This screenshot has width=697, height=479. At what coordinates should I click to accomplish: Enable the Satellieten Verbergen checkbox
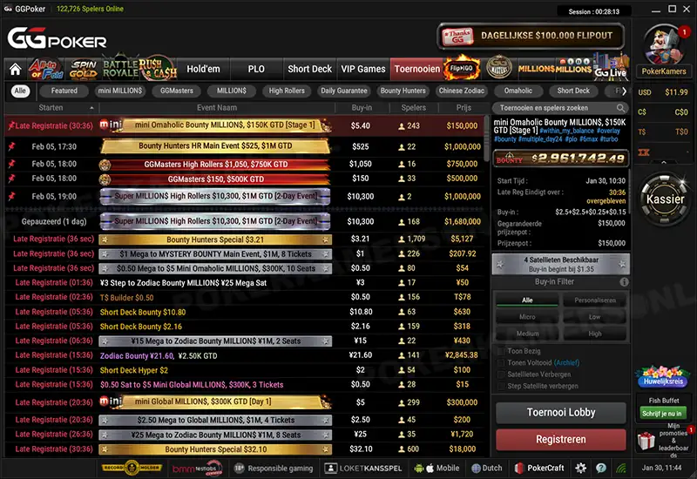tap(500, 374)
